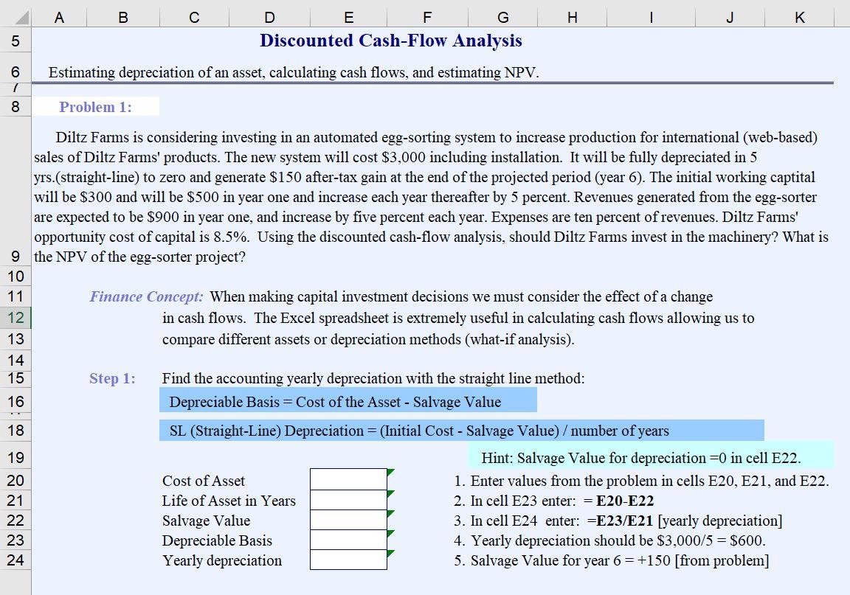
Task: Click instruction 1 about cells E20, E21, E22
Action: 641,481
